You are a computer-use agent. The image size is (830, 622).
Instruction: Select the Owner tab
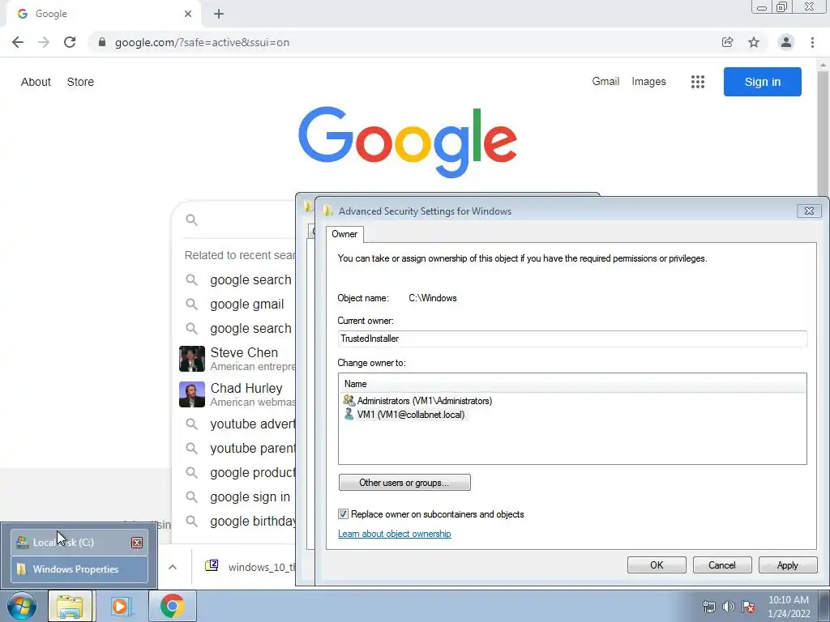pos(344,234)
